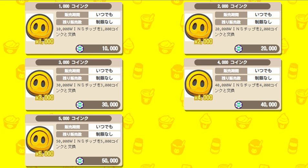Select the 10,000 chip price button

pyautogui.click(x=98, y=49)
